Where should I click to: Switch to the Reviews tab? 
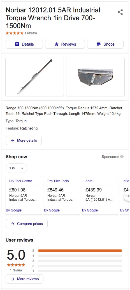[x=65, y=44]
